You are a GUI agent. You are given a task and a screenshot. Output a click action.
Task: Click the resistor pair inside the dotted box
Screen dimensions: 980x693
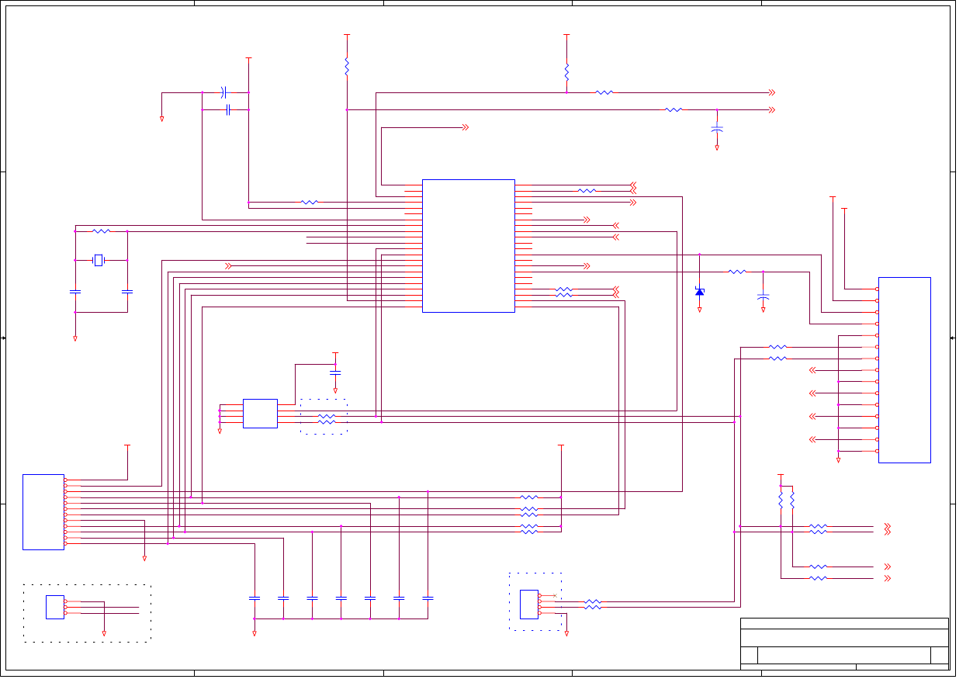click(327, 419)
